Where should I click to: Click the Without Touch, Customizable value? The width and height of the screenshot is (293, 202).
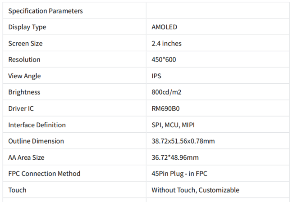tap(195, 190)
